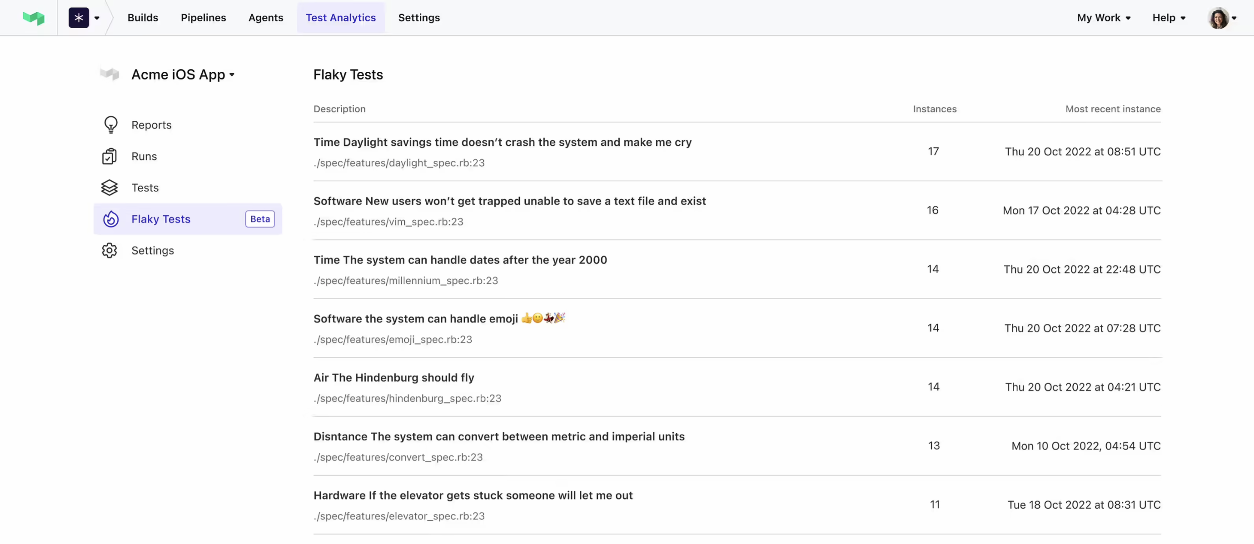Click the sidebar Settings gear icon

tap(109, 251)
